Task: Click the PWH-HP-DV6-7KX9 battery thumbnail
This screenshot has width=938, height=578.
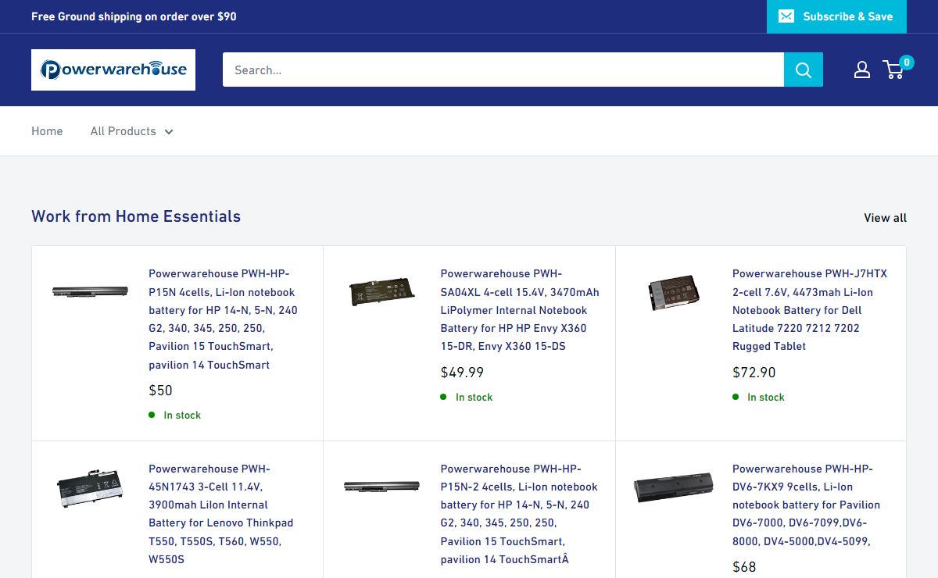Action: click(674, 487)
